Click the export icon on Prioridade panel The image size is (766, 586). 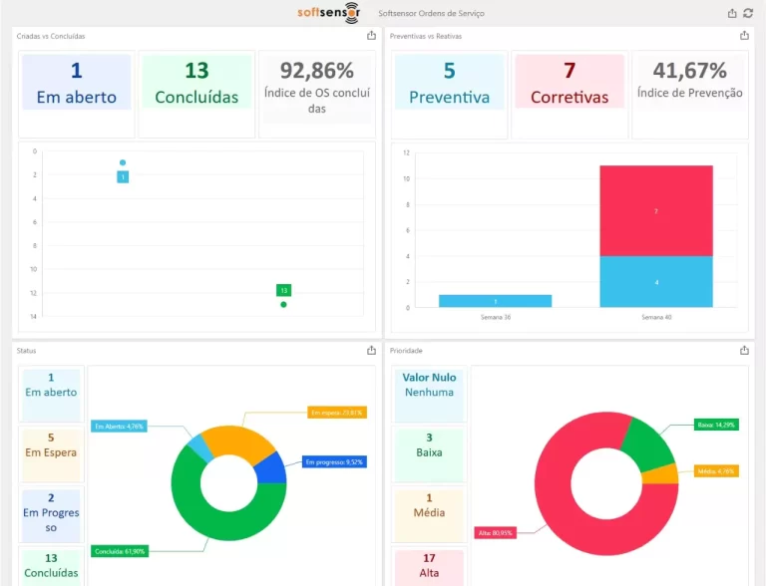coord(744,350)
